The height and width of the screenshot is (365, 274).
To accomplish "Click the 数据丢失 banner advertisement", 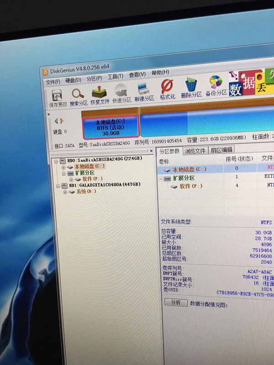I will [251, 82].
